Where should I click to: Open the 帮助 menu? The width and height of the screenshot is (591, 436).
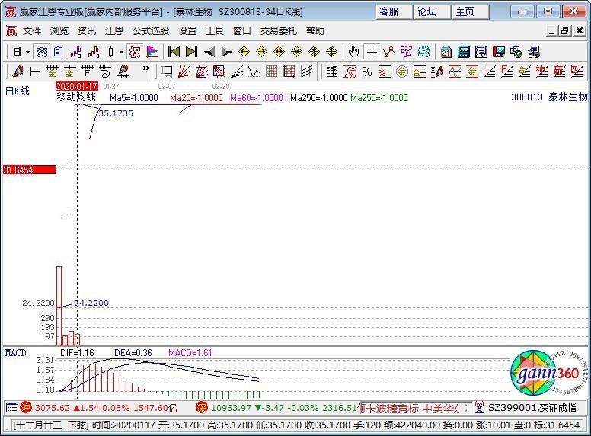(x=315, y=31)
